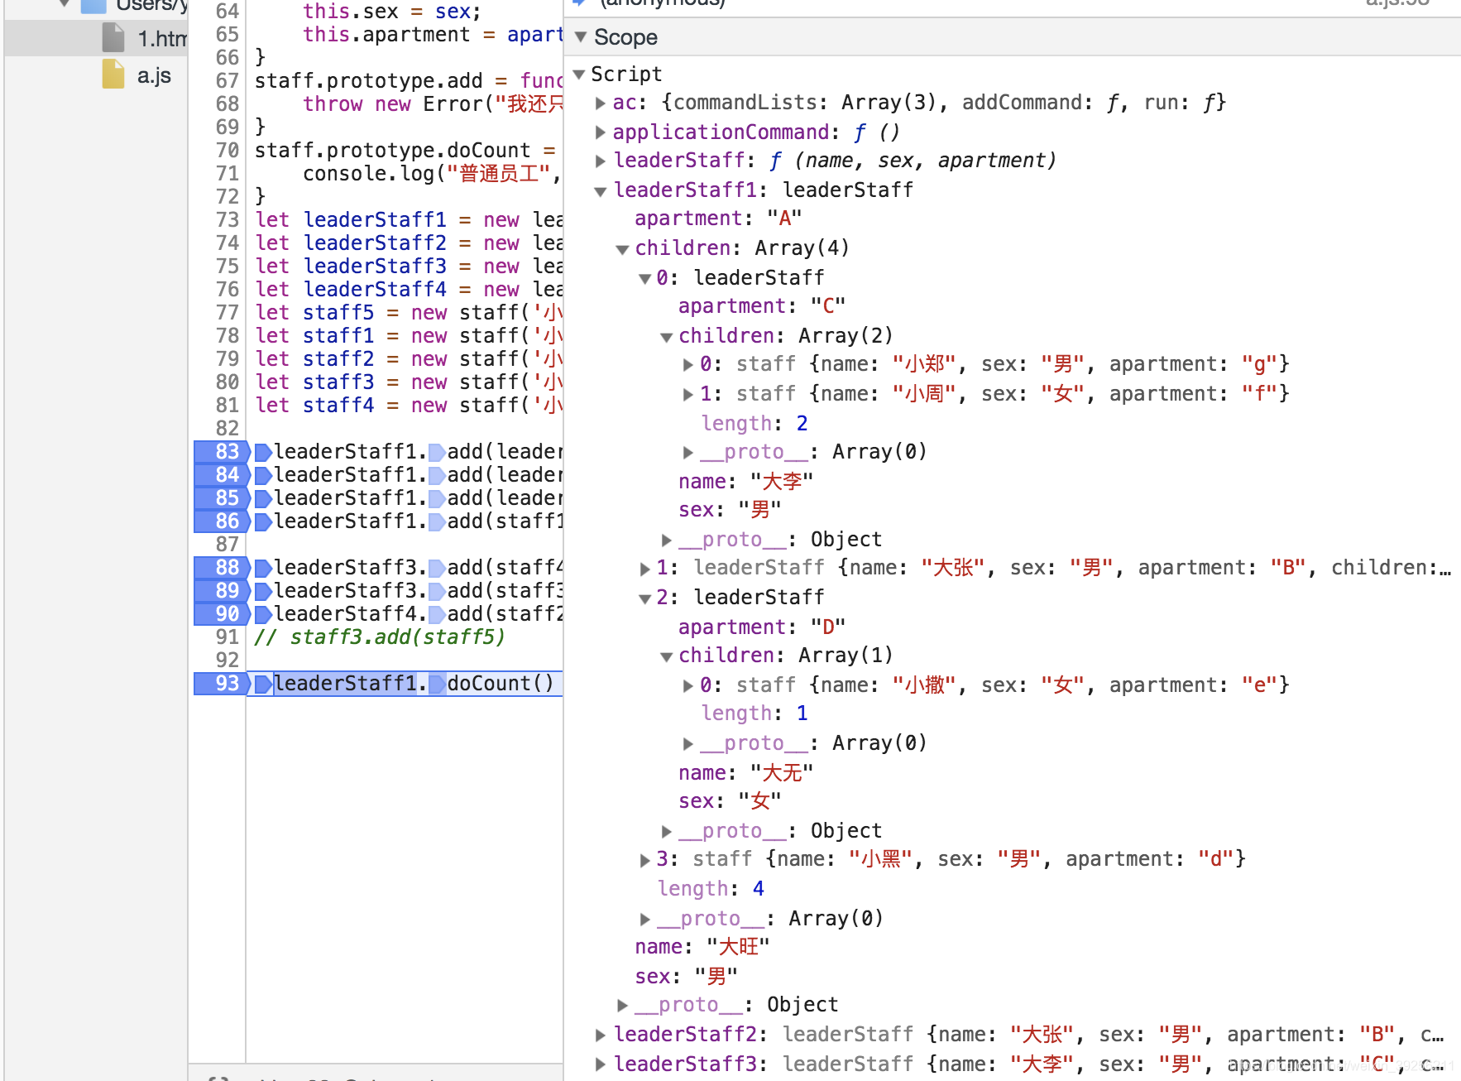Toggle breakpoint on line 93
The image size is (1461, 1081).
pos(222,684)
